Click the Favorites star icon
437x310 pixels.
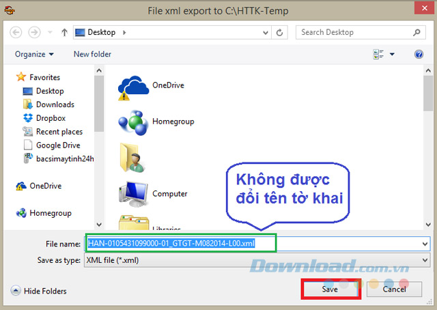[21, 76]
